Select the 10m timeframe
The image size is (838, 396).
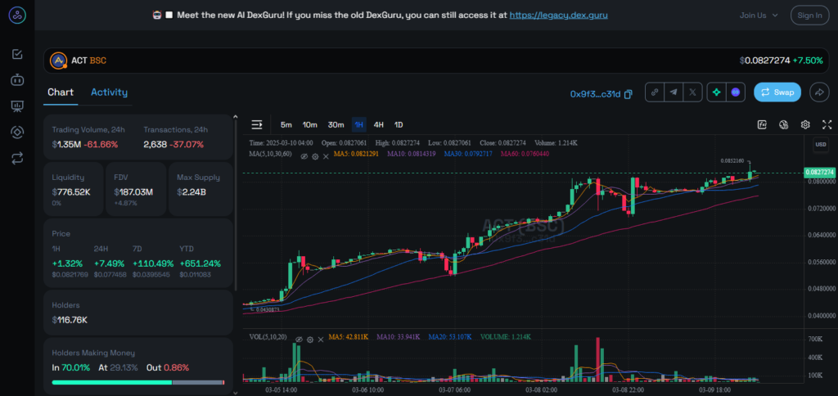(x=310, y=124)
